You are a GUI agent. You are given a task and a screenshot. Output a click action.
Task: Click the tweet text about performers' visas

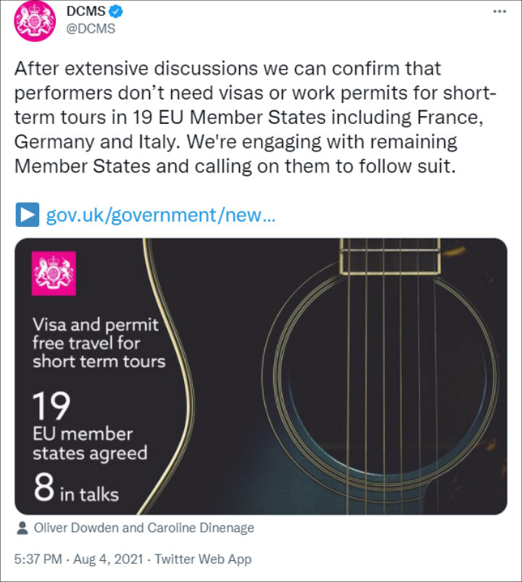[x=255, y=117]
